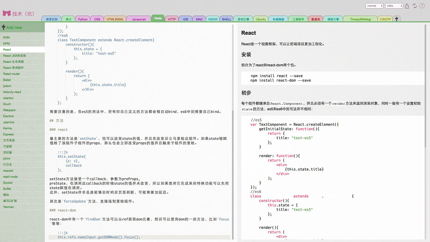This screenshot has height=242, width=430.
Task: Open the help question mark icon
Action: [422, 6]
